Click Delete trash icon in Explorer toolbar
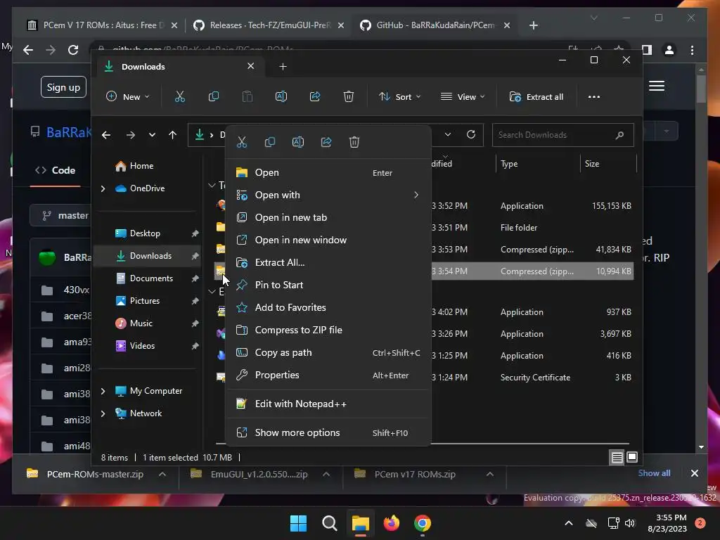The image size is (720, 540). [x=349, y=97]
